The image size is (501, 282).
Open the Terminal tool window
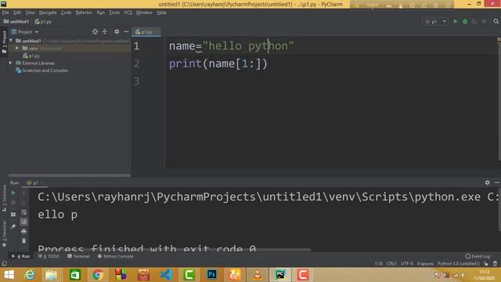click(x=78, y=256)
